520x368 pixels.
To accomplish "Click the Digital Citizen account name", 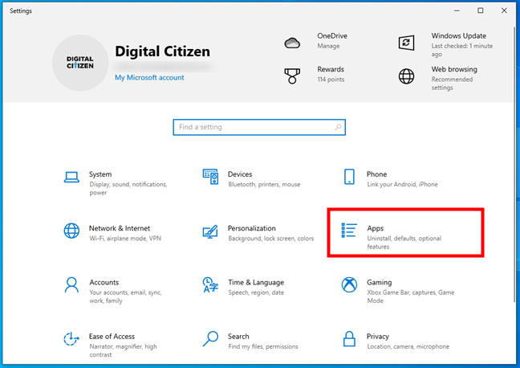I will 162,51.
